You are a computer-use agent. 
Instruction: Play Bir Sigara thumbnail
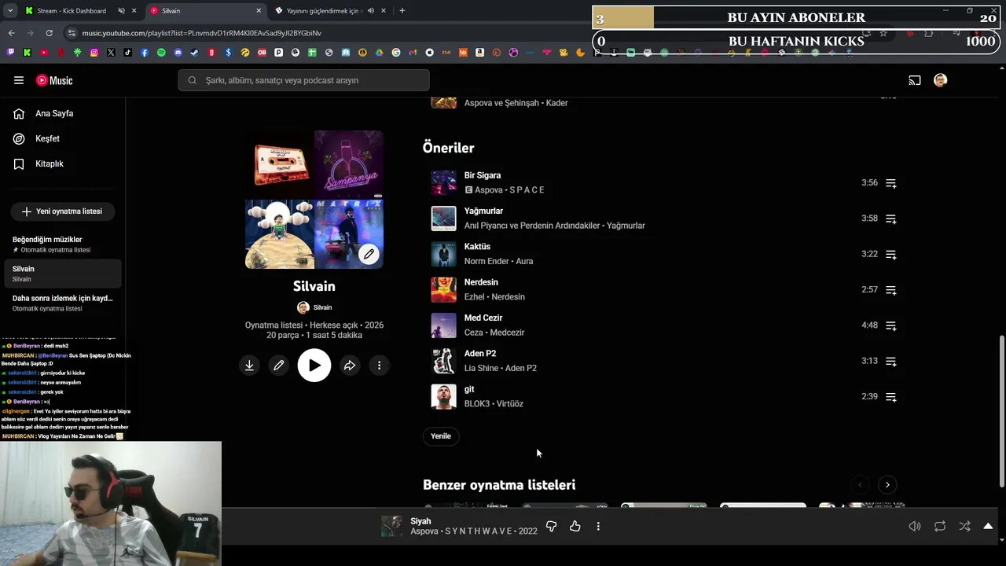tap(443, 182)
